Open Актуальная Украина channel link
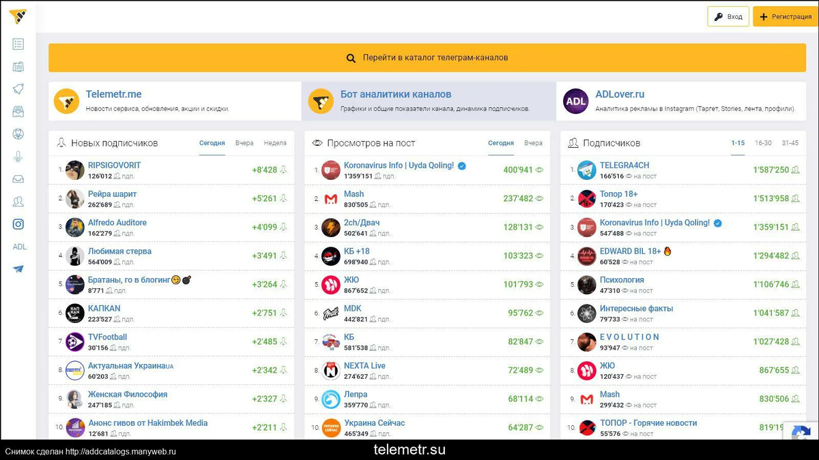Image resolution: width=819 pixels, height=460 pixels. [131, 366]
